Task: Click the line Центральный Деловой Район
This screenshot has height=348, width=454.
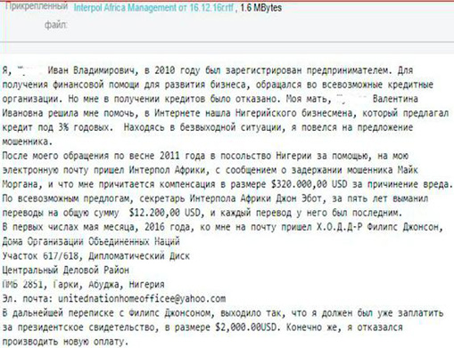Action: (x=66, y=270)
